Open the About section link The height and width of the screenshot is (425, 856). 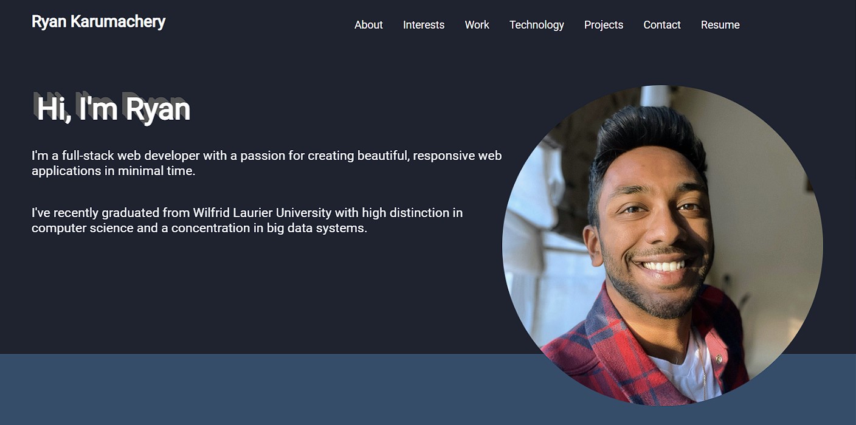(x=368, y=25)
